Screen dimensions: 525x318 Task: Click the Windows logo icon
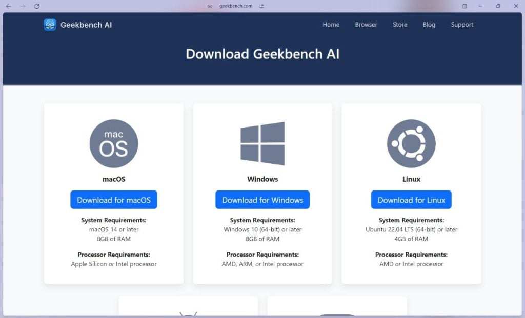coord(262,143)
